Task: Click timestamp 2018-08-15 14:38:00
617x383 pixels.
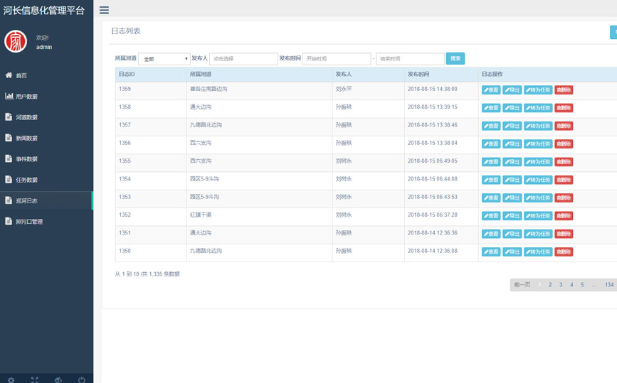Action: coord(433,89)
